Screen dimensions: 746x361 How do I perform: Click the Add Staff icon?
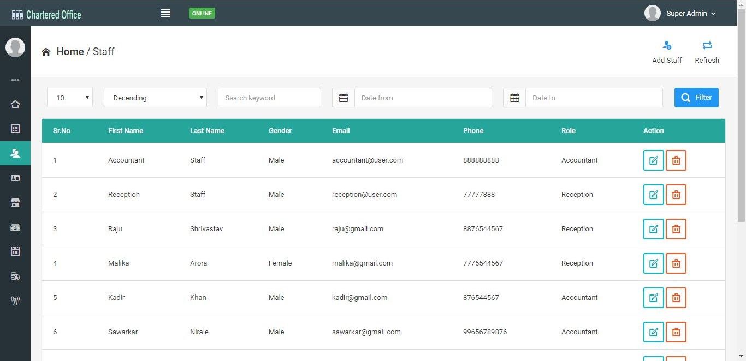coord(667,45)
